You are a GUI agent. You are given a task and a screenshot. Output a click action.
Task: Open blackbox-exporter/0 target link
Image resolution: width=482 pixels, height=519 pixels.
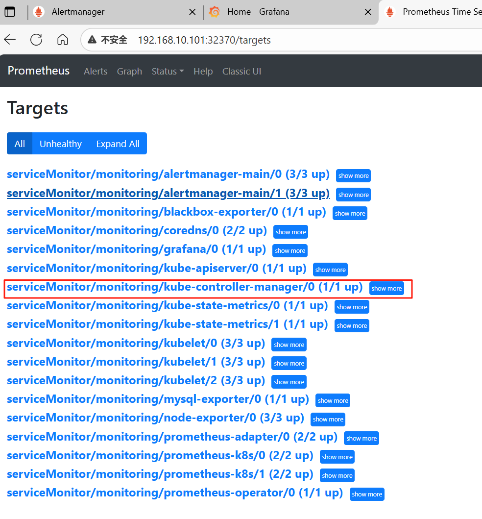(x=167, y=212)
